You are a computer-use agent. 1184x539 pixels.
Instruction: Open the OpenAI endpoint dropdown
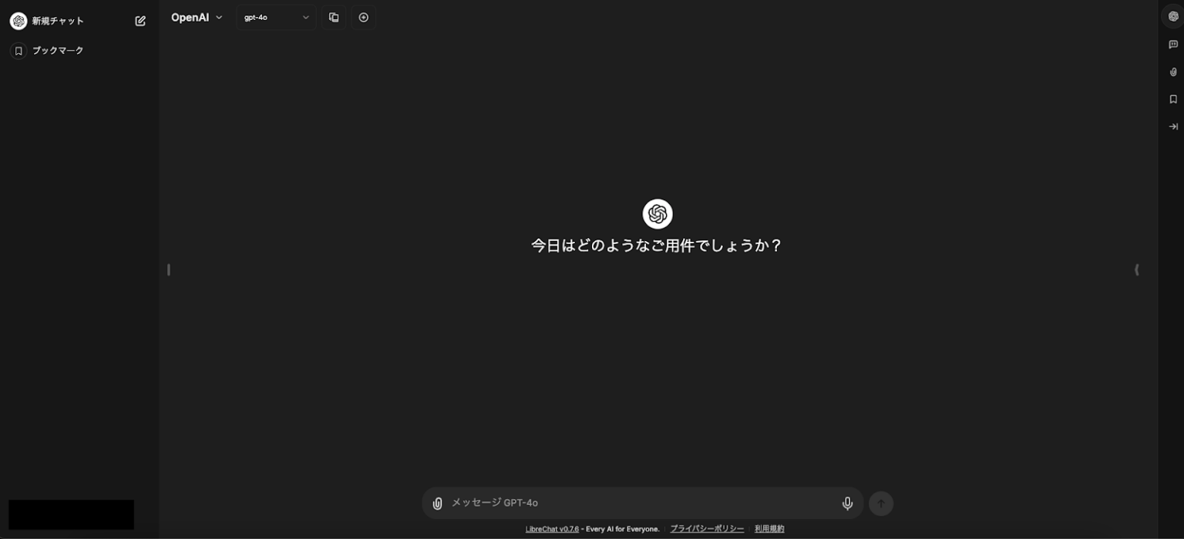click(x=197, y=17)
